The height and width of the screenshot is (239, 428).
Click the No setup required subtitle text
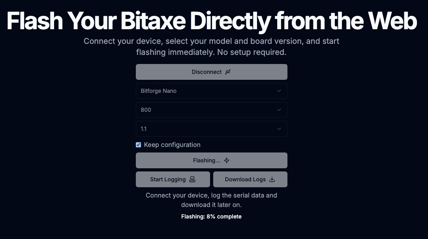coord(211,52)
